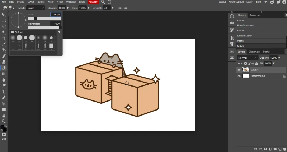Toggle lock transparent pixels
This screenshot has height=152, width=287.
click(246, 64)
